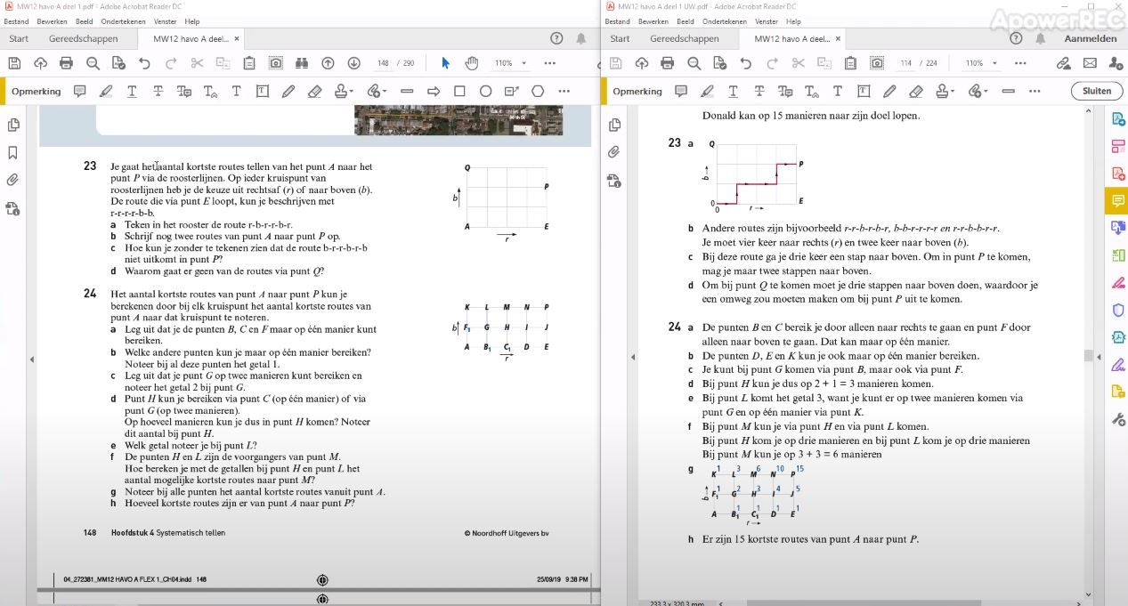The image size is (1128, 606).
Task: Pick the rectangle shape tool in left window
Action: pyautogui.click(x=459, y=91)
